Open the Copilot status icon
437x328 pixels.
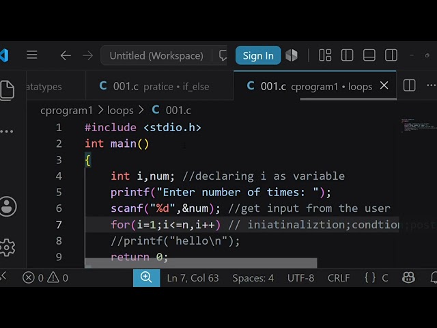[408, 277]
